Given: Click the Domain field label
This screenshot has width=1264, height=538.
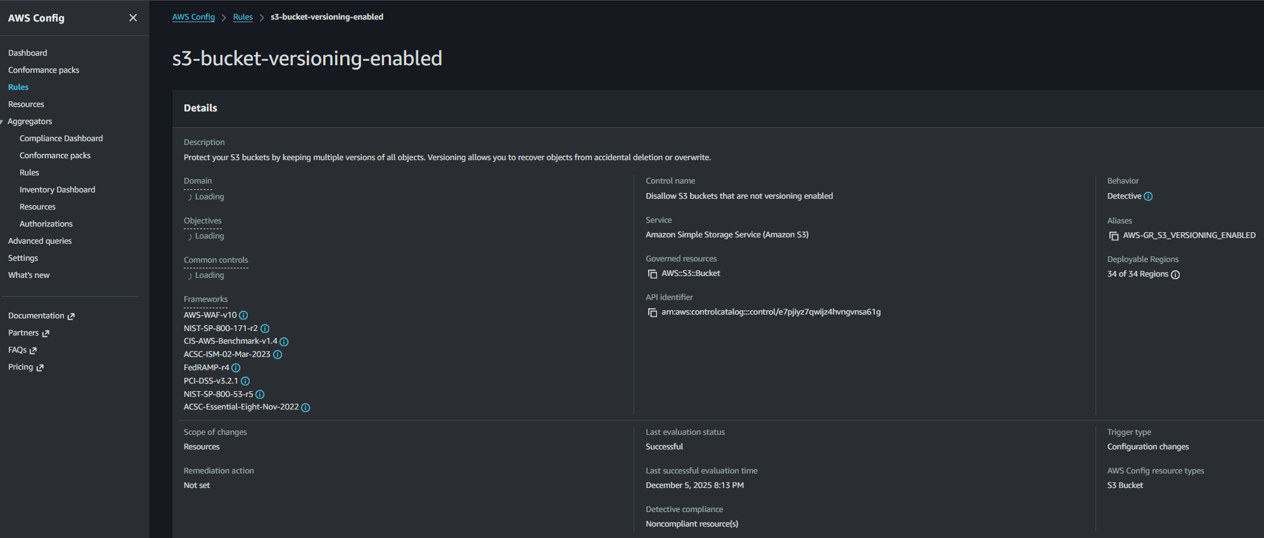Looking at the screenshot, I should (198, 181).
